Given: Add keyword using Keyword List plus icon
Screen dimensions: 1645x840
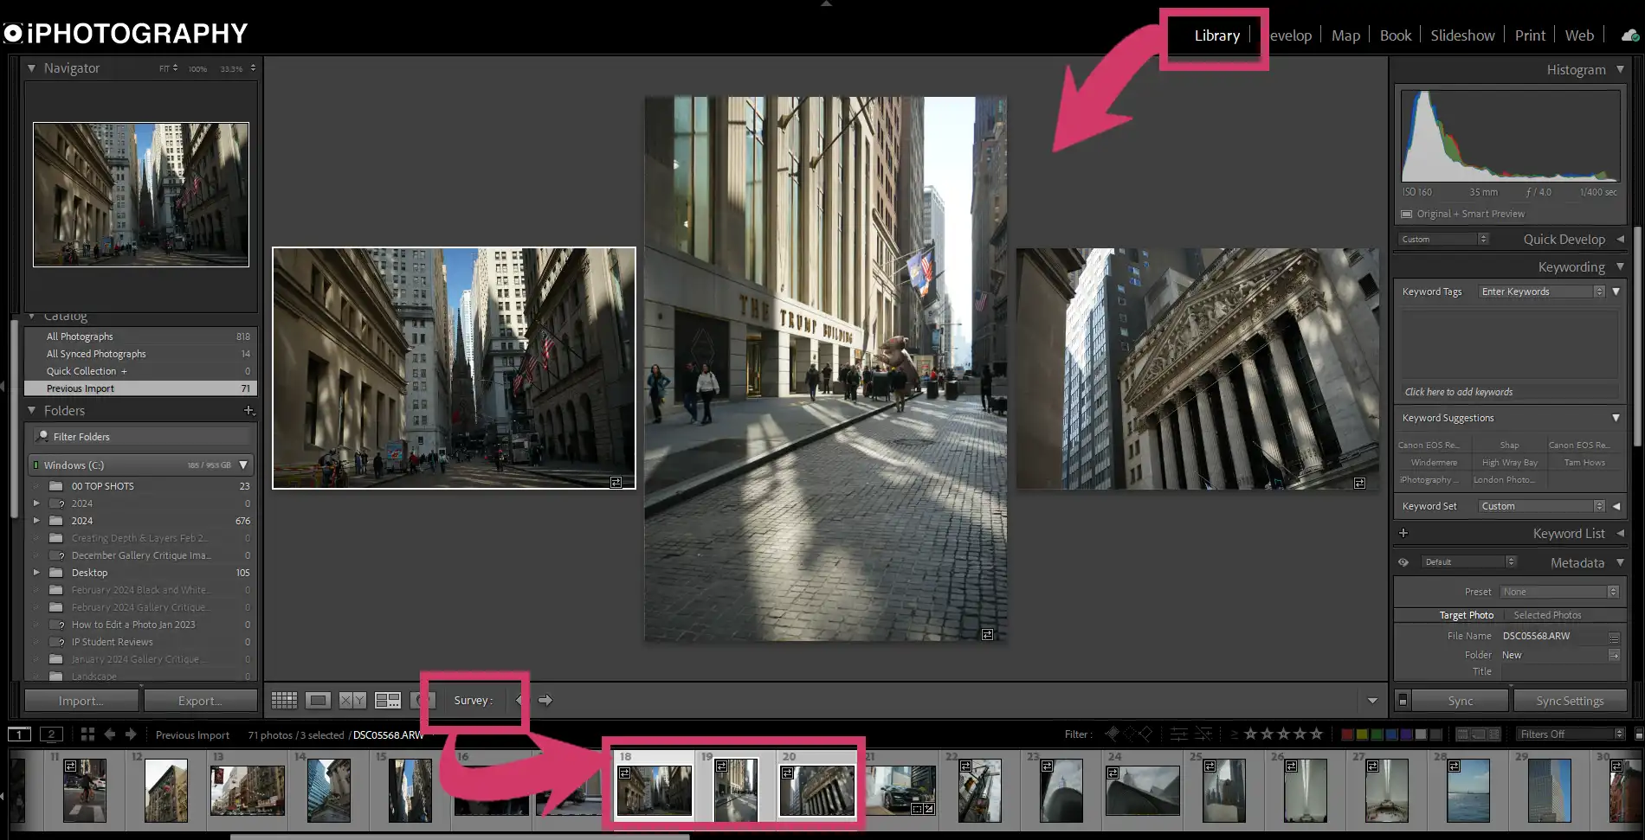Looking at the screenshot, I should tap(1403, 534).
